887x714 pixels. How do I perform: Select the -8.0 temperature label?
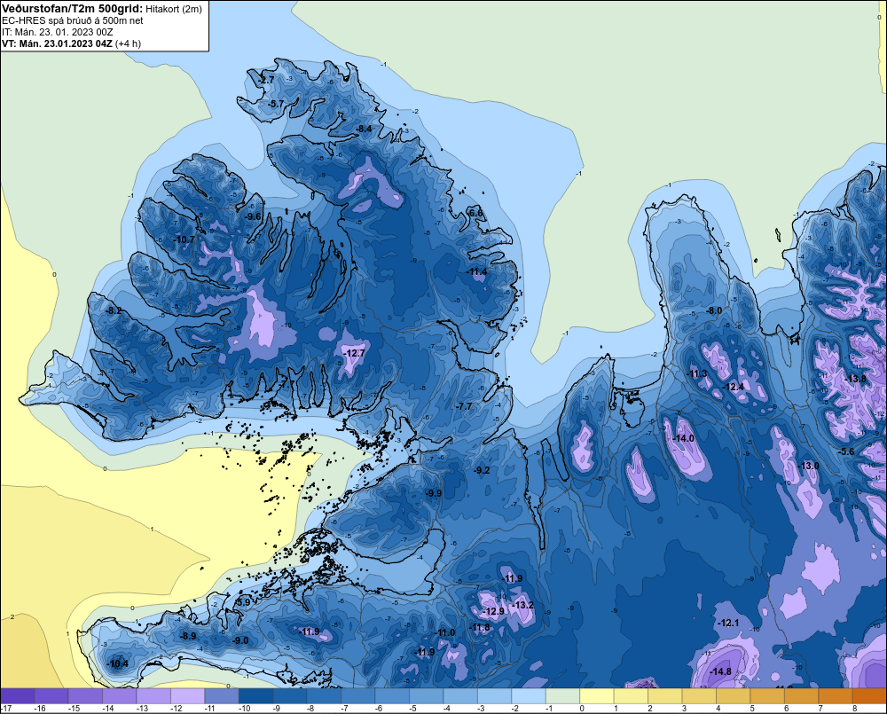point(714,310)
